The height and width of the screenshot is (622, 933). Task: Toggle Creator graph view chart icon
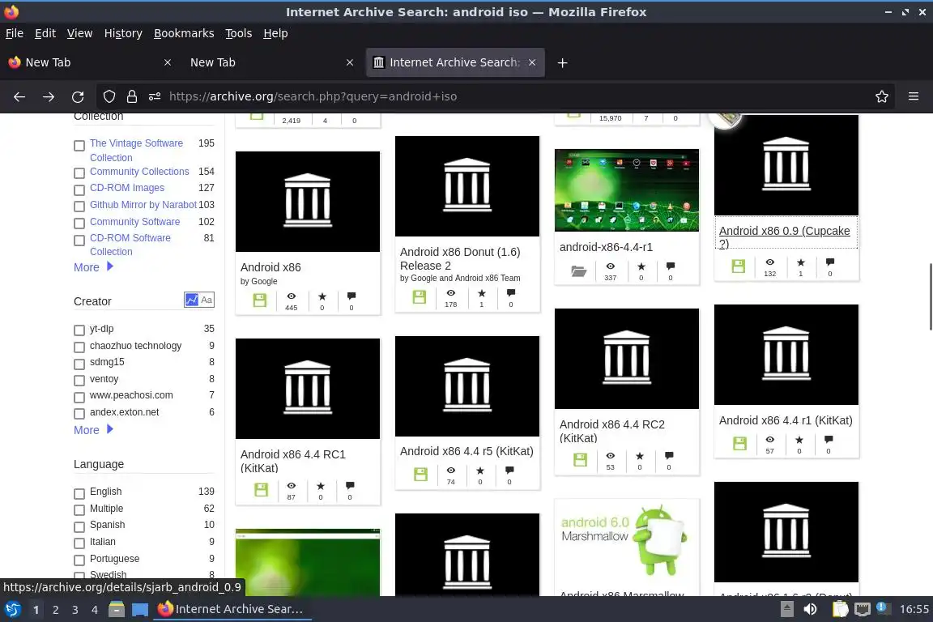coord(192,300)
